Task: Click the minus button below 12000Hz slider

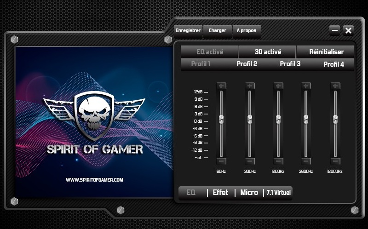Action: click(x=335, y=161)
